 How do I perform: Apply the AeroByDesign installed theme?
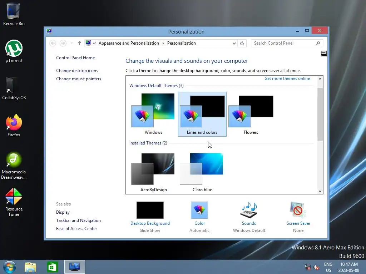[153, 172]
